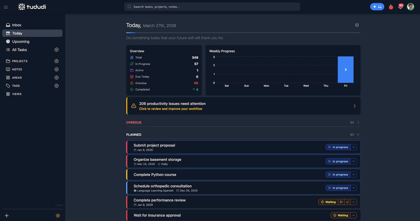Viewport: 420px width, 221px height.
Task: Create a new note with the plus icon
Action: click(57, 69)
